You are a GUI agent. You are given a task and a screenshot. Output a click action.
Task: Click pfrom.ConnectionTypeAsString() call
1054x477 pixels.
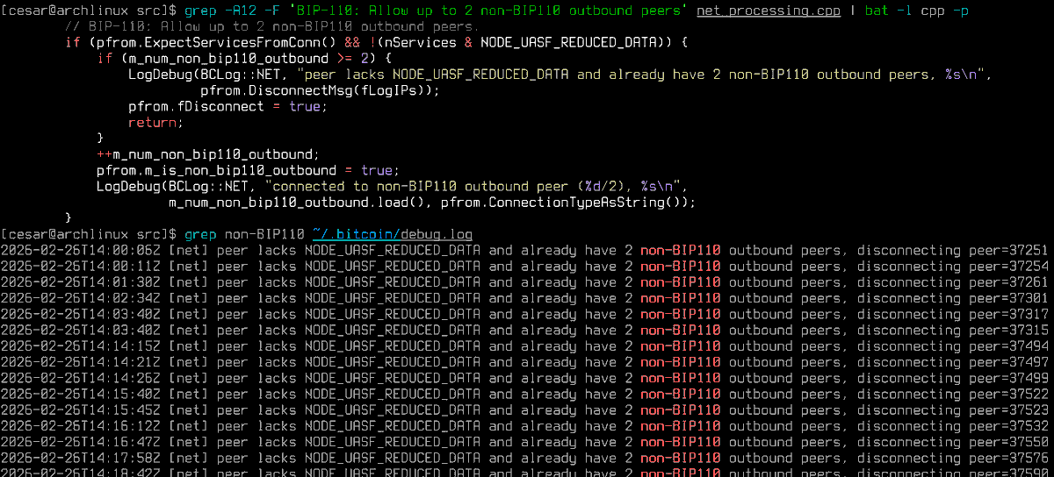click(x=564, y=203)
